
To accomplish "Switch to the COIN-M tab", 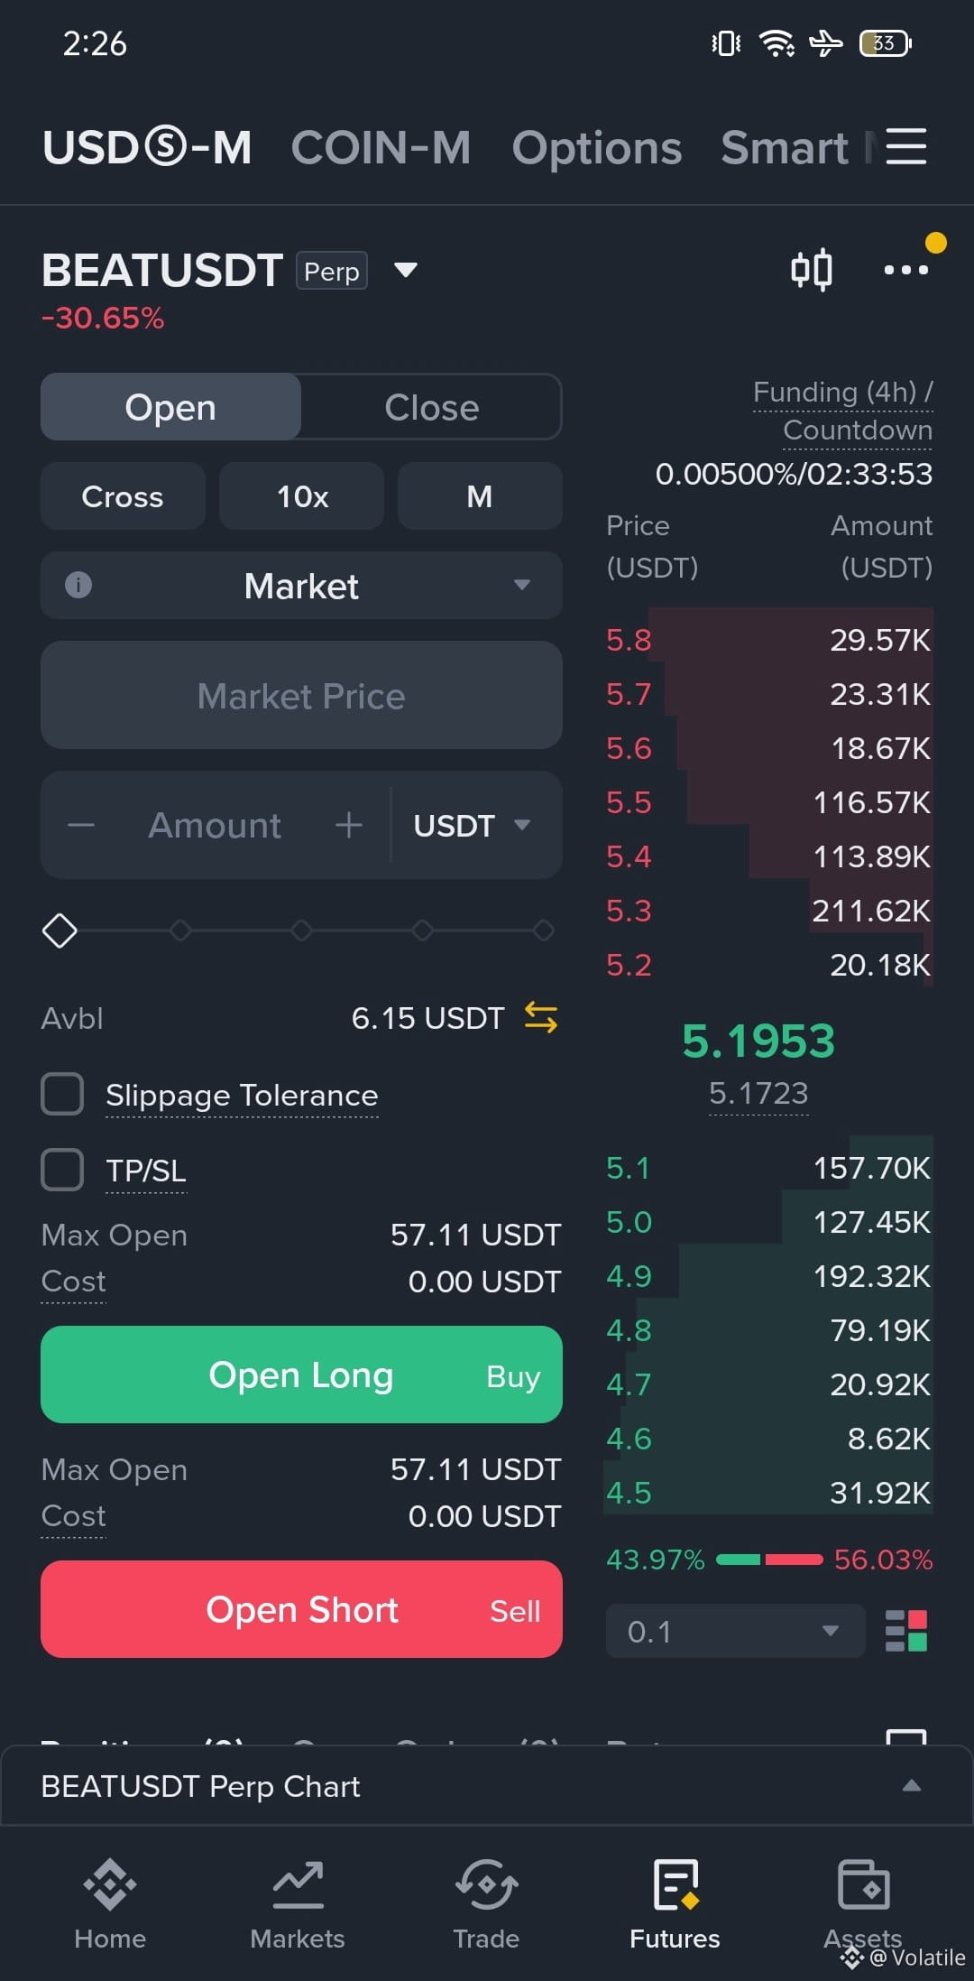I will click(x=381, y=147).
